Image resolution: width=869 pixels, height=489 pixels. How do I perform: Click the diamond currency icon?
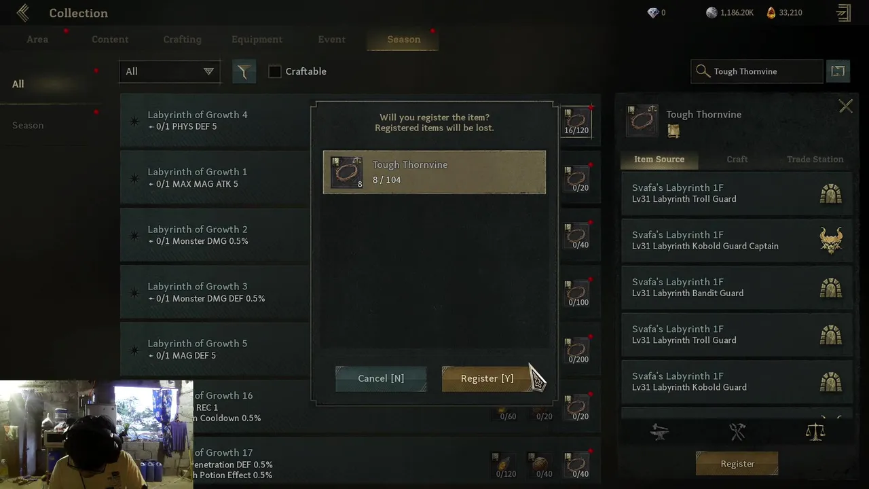[x=653, y=13]
